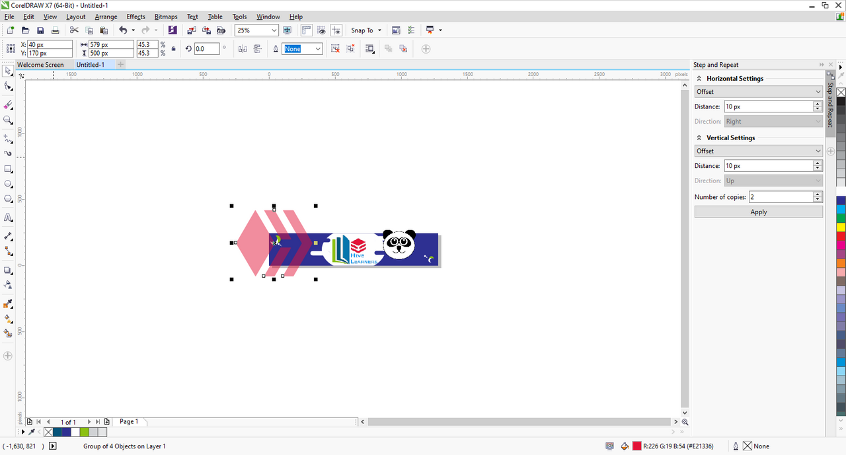Open Vertical Settings Offset dropdown
The width and height of the screenshot is (846, 455).
[759, 151]
